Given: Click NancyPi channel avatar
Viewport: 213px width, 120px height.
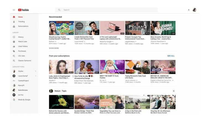Looking at the screenshot, I should point(14,85).
